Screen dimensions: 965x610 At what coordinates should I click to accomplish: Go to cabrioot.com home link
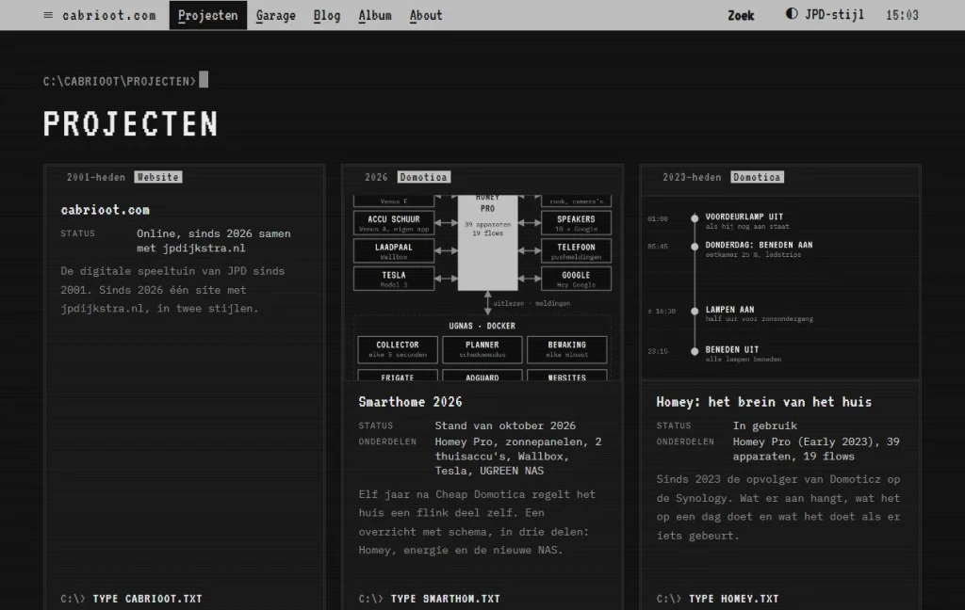[x=109, y=15]
